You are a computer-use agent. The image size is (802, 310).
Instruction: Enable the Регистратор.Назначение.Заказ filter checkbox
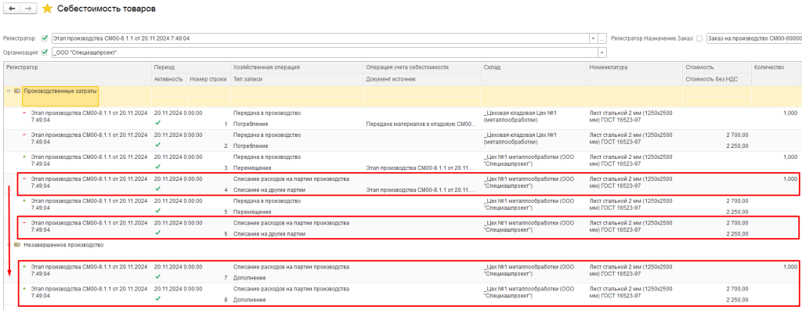click(699, 38)
